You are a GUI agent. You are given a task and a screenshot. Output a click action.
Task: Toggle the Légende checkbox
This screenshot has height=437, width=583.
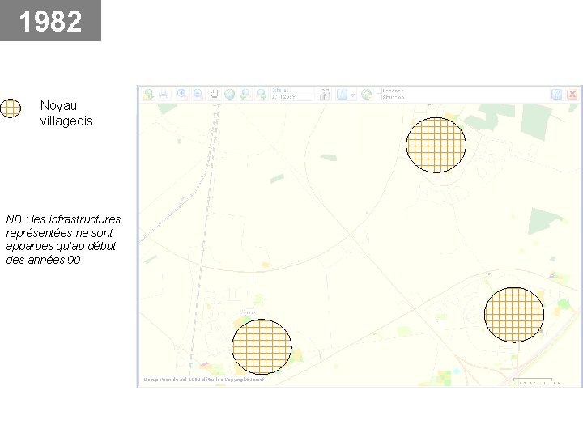tap(379, 91)
